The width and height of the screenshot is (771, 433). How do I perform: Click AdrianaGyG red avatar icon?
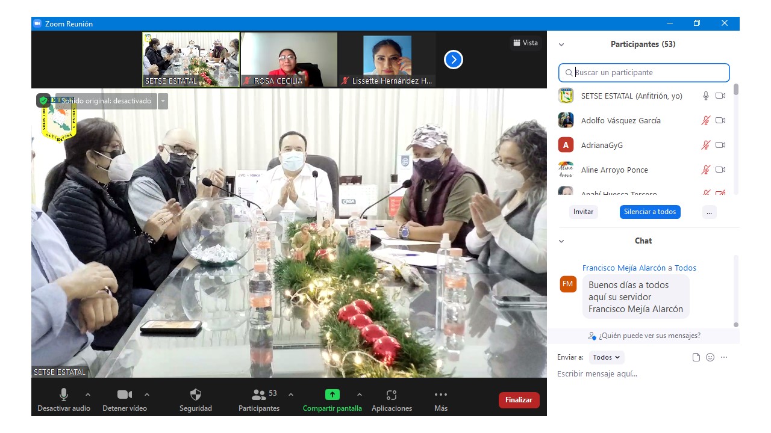pos(566,145)
